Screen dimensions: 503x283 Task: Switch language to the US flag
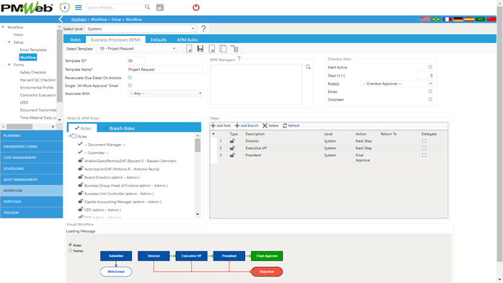pos(424,19)
